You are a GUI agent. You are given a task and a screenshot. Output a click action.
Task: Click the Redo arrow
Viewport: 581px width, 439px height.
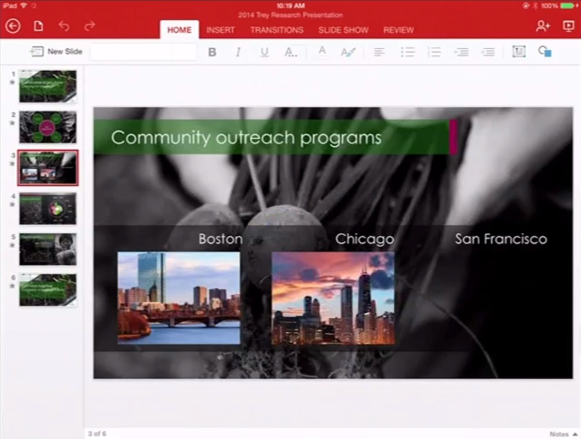point(89,26)
